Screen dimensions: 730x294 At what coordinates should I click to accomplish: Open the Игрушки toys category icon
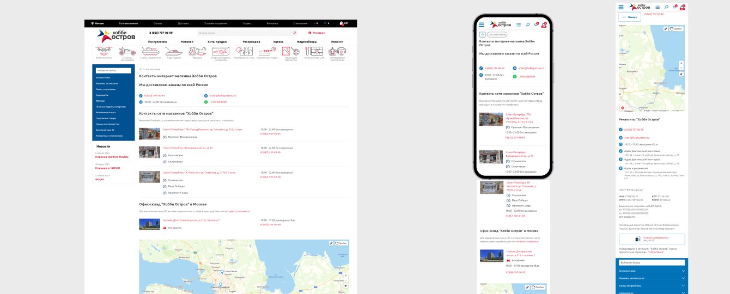click(197, 51)
